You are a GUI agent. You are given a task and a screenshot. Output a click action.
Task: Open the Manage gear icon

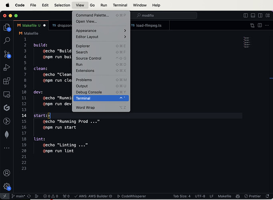(7, 186)
